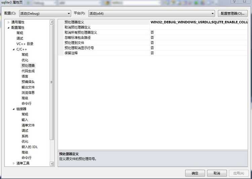Image resolution: width=252 pixels, height=179 pixels.
Task: Select 常规 under 链接器
Action: pyautogui.click(x=25, y=114)
